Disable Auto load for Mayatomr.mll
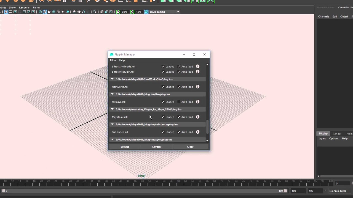Image resolution: width=353 pixels, height=198 pixels. (x=179, y=117)
